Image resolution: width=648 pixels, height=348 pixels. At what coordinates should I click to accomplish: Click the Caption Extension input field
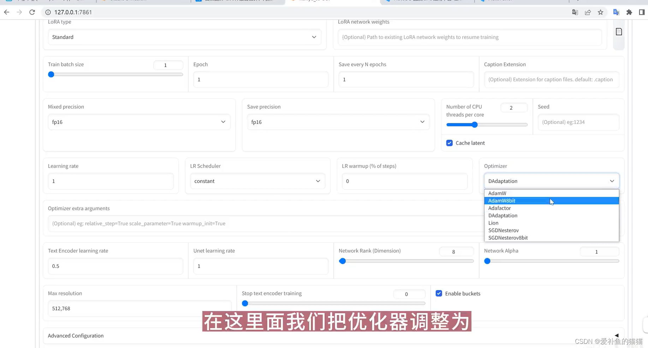click(x=552, y=79)
